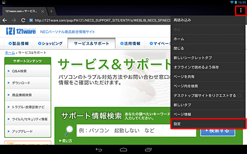The height and width of the screenshot is (154, 247).
Task: Choose ページ内を検索 menu item
Action: pos(208,86)
